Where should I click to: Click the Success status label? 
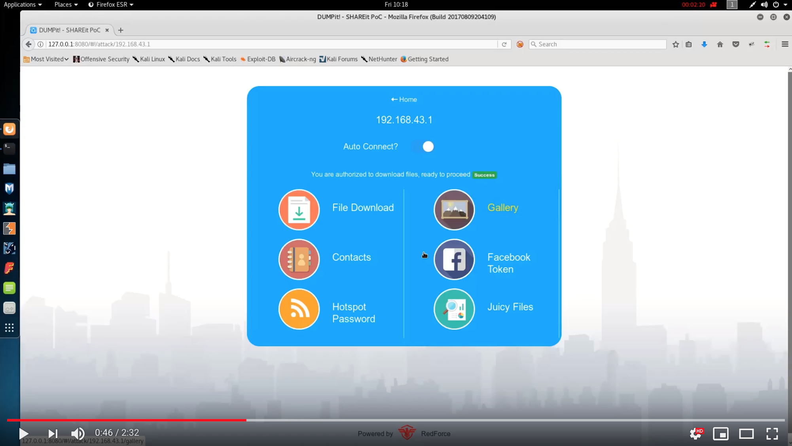[x=484, y=174]
